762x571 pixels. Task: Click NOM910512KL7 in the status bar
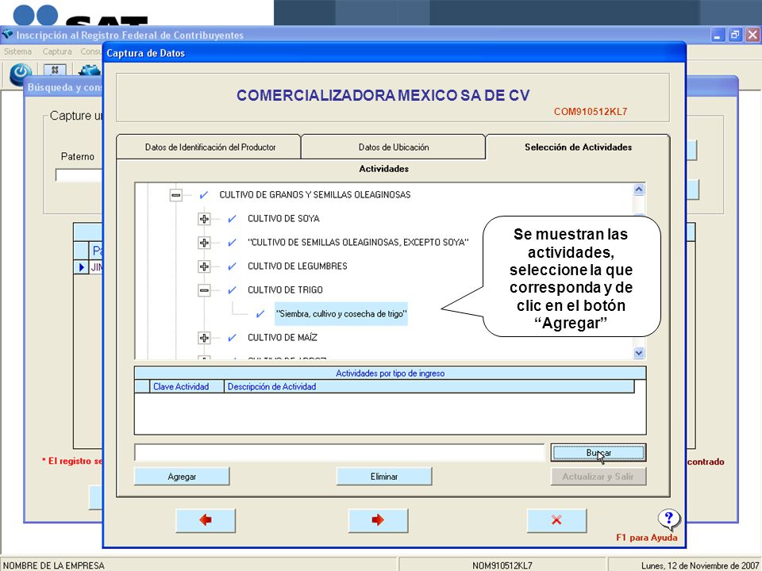pos(502,565)
